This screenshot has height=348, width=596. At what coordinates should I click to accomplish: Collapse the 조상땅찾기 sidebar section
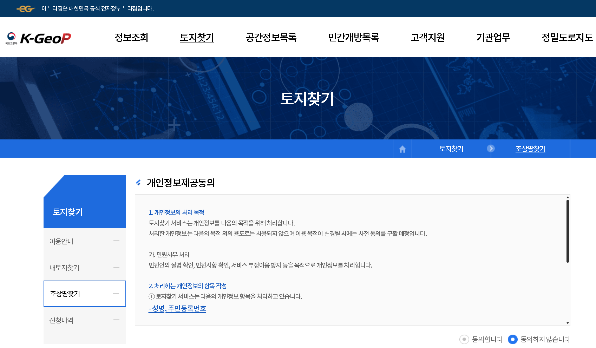pyautogui.click(x=116, y=294)
